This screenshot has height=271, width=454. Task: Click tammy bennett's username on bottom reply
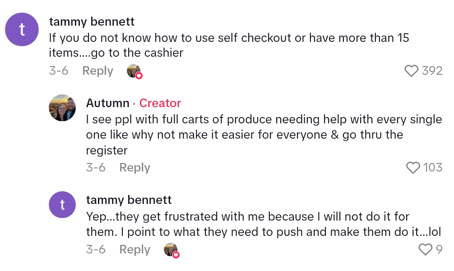(129, 200)
